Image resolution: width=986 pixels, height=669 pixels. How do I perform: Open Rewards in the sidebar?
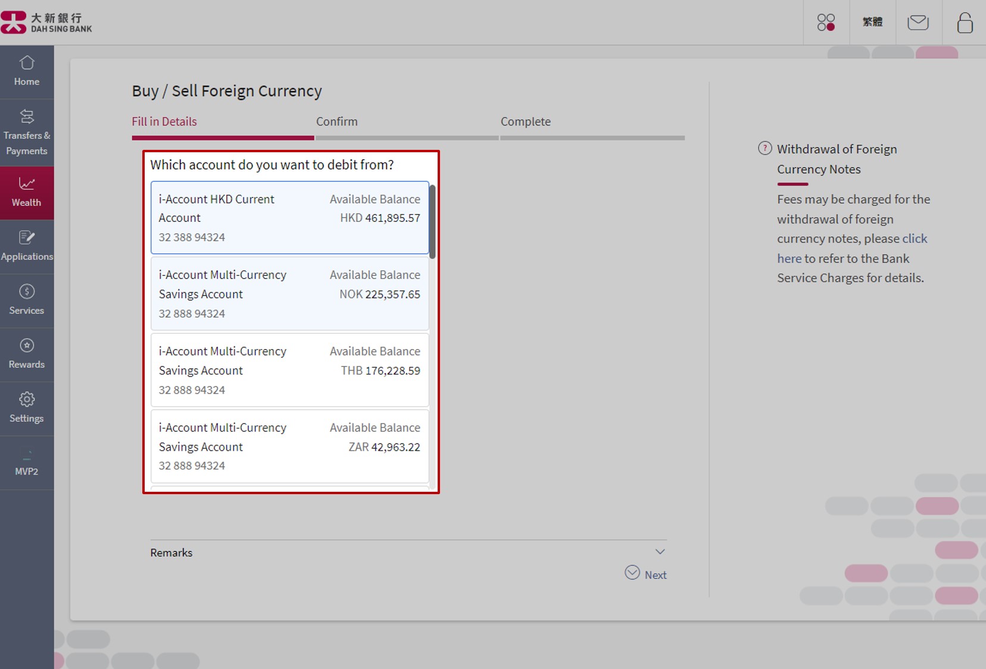click(x=27, y=354)
